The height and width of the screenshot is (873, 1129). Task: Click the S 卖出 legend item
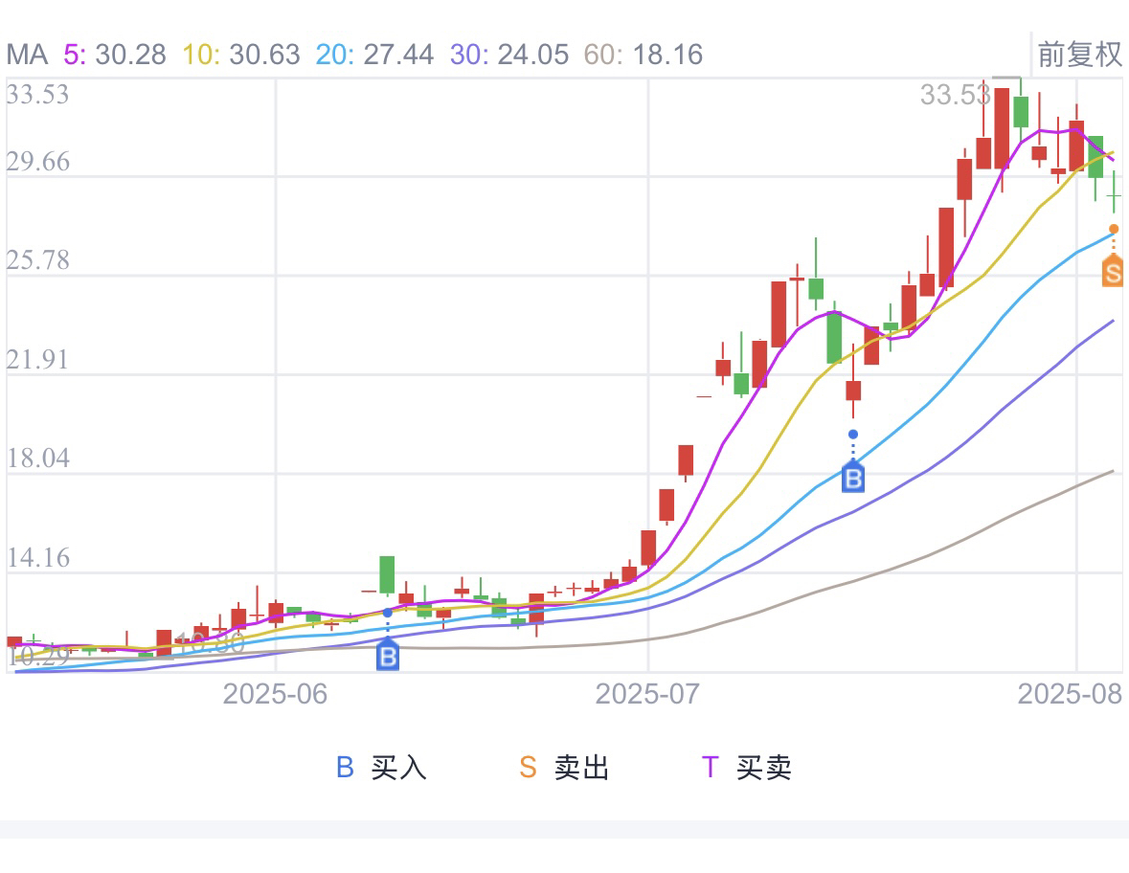[565, 767]
